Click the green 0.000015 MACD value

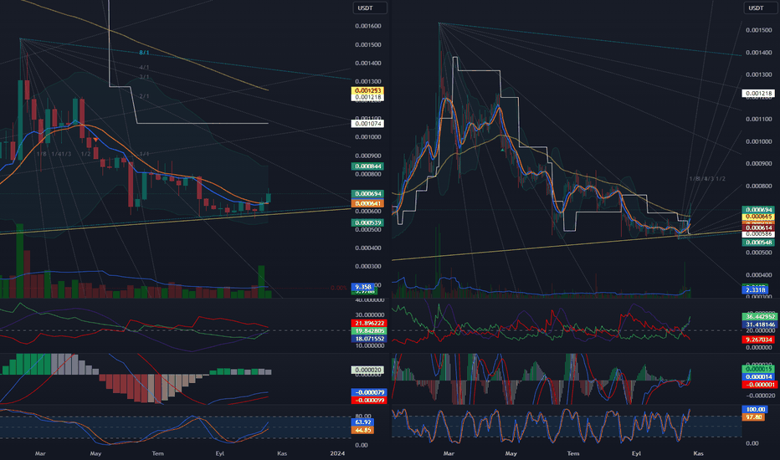coord(758,369)
